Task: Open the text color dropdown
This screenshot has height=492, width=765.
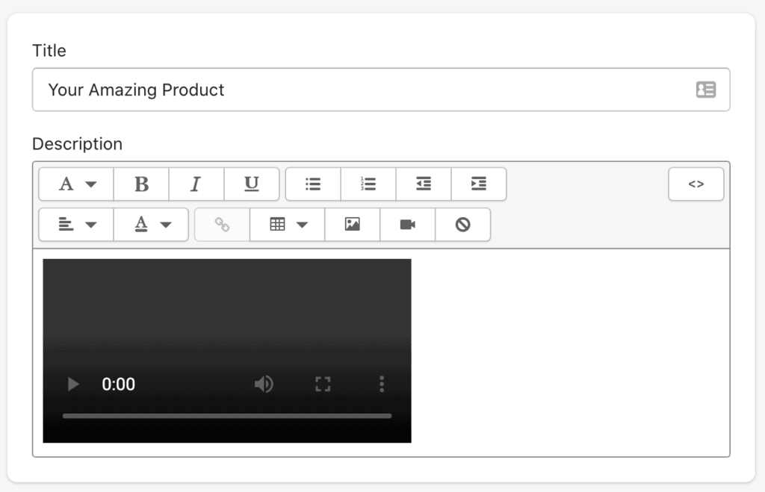Action: (x=151, y=225)
